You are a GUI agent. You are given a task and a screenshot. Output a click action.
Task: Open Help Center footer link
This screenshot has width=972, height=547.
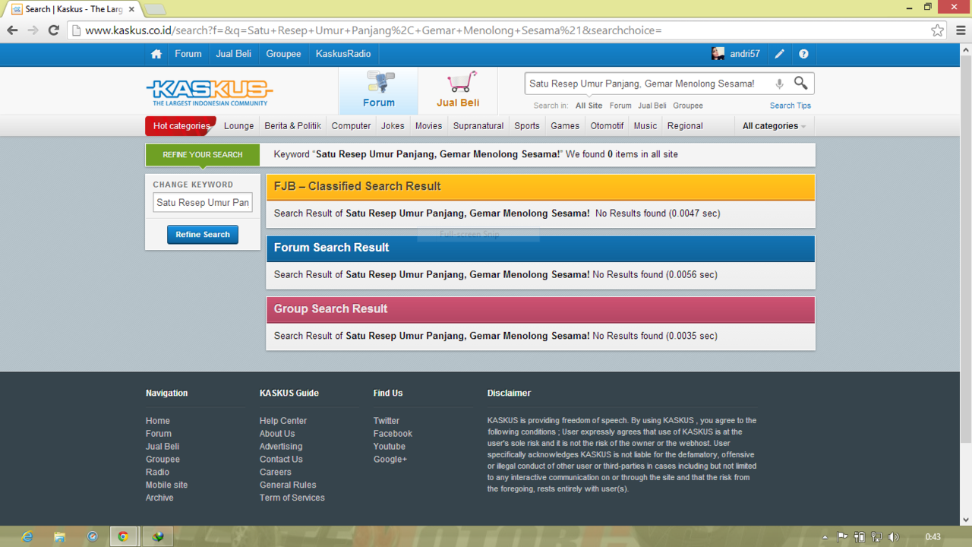click(283, 421)
